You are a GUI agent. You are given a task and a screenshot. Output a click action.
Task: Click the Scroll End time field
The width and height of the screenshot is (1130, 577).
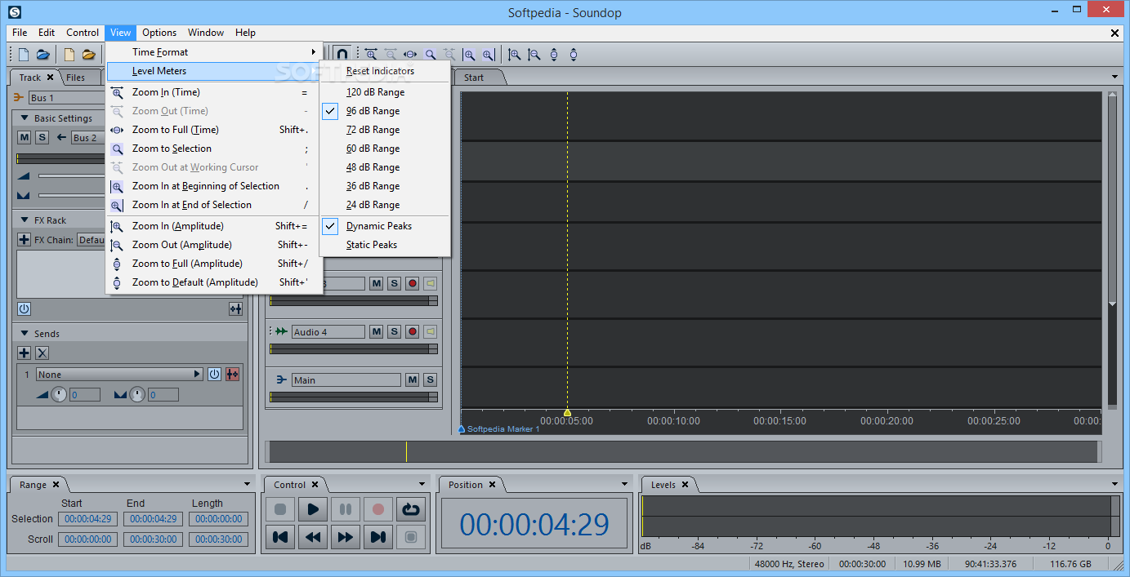pos(153,539)
